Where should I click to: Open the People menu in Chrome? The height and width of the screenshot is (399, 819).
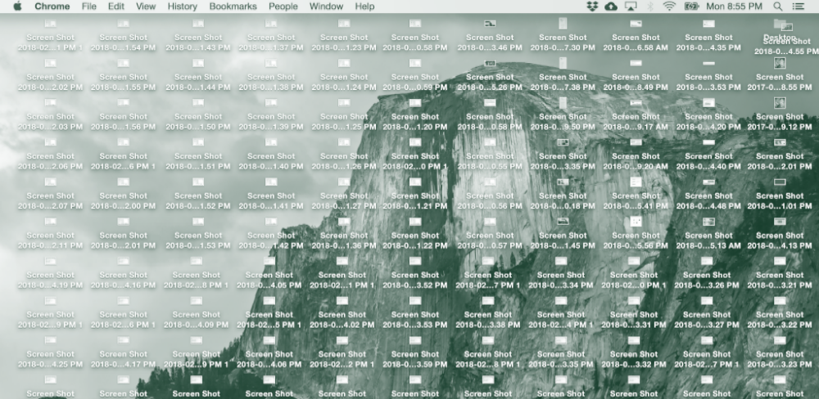click(283, 7)
